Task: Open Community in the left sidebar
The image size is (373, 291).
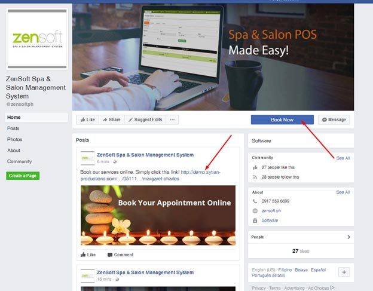Action: point(20,161)
